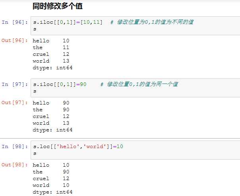Click the heading 同时修改多个值
This screenshot has width=240, height=196.
[57, 6]
